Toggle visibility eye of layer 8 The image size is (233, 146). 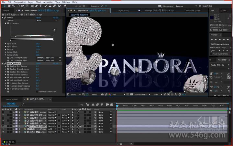3,132
